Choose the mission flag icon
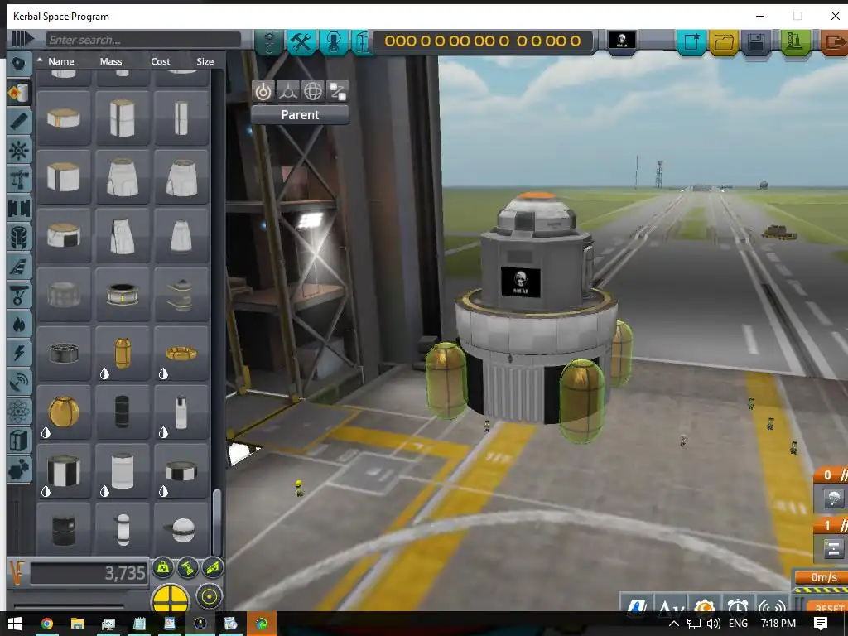 (x=622, y=41)
